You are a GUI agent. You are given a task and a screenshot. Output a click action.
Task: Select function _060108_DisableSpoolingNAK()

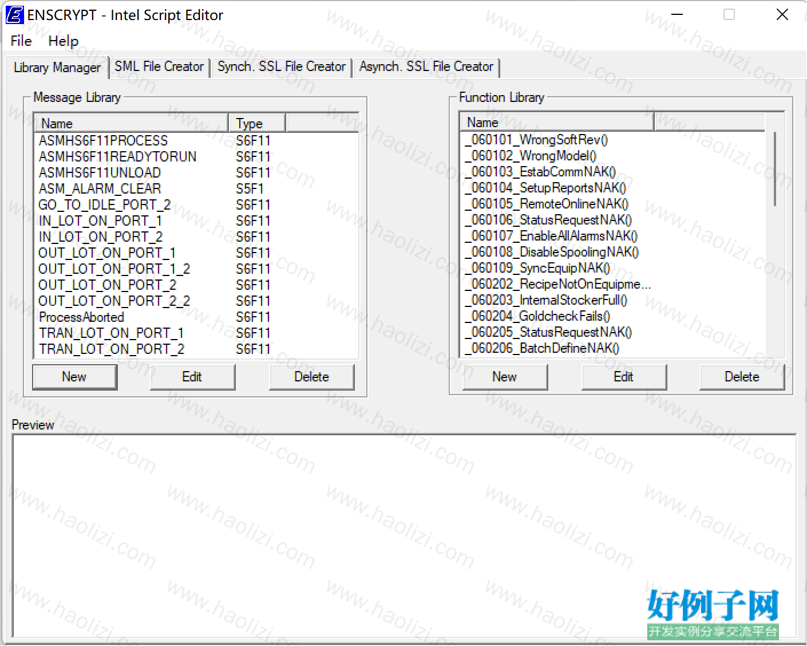pos(552,252)
